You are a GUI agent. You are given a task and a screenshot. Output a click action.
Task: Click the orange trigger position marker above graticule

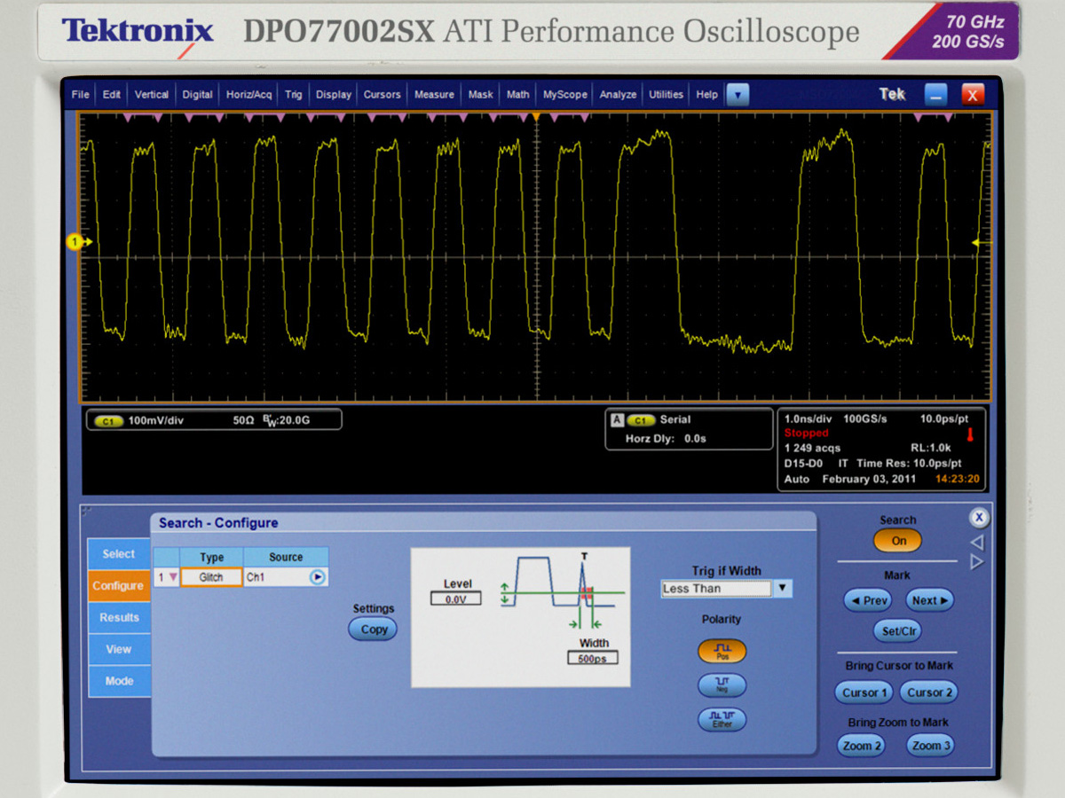point(538,116)
